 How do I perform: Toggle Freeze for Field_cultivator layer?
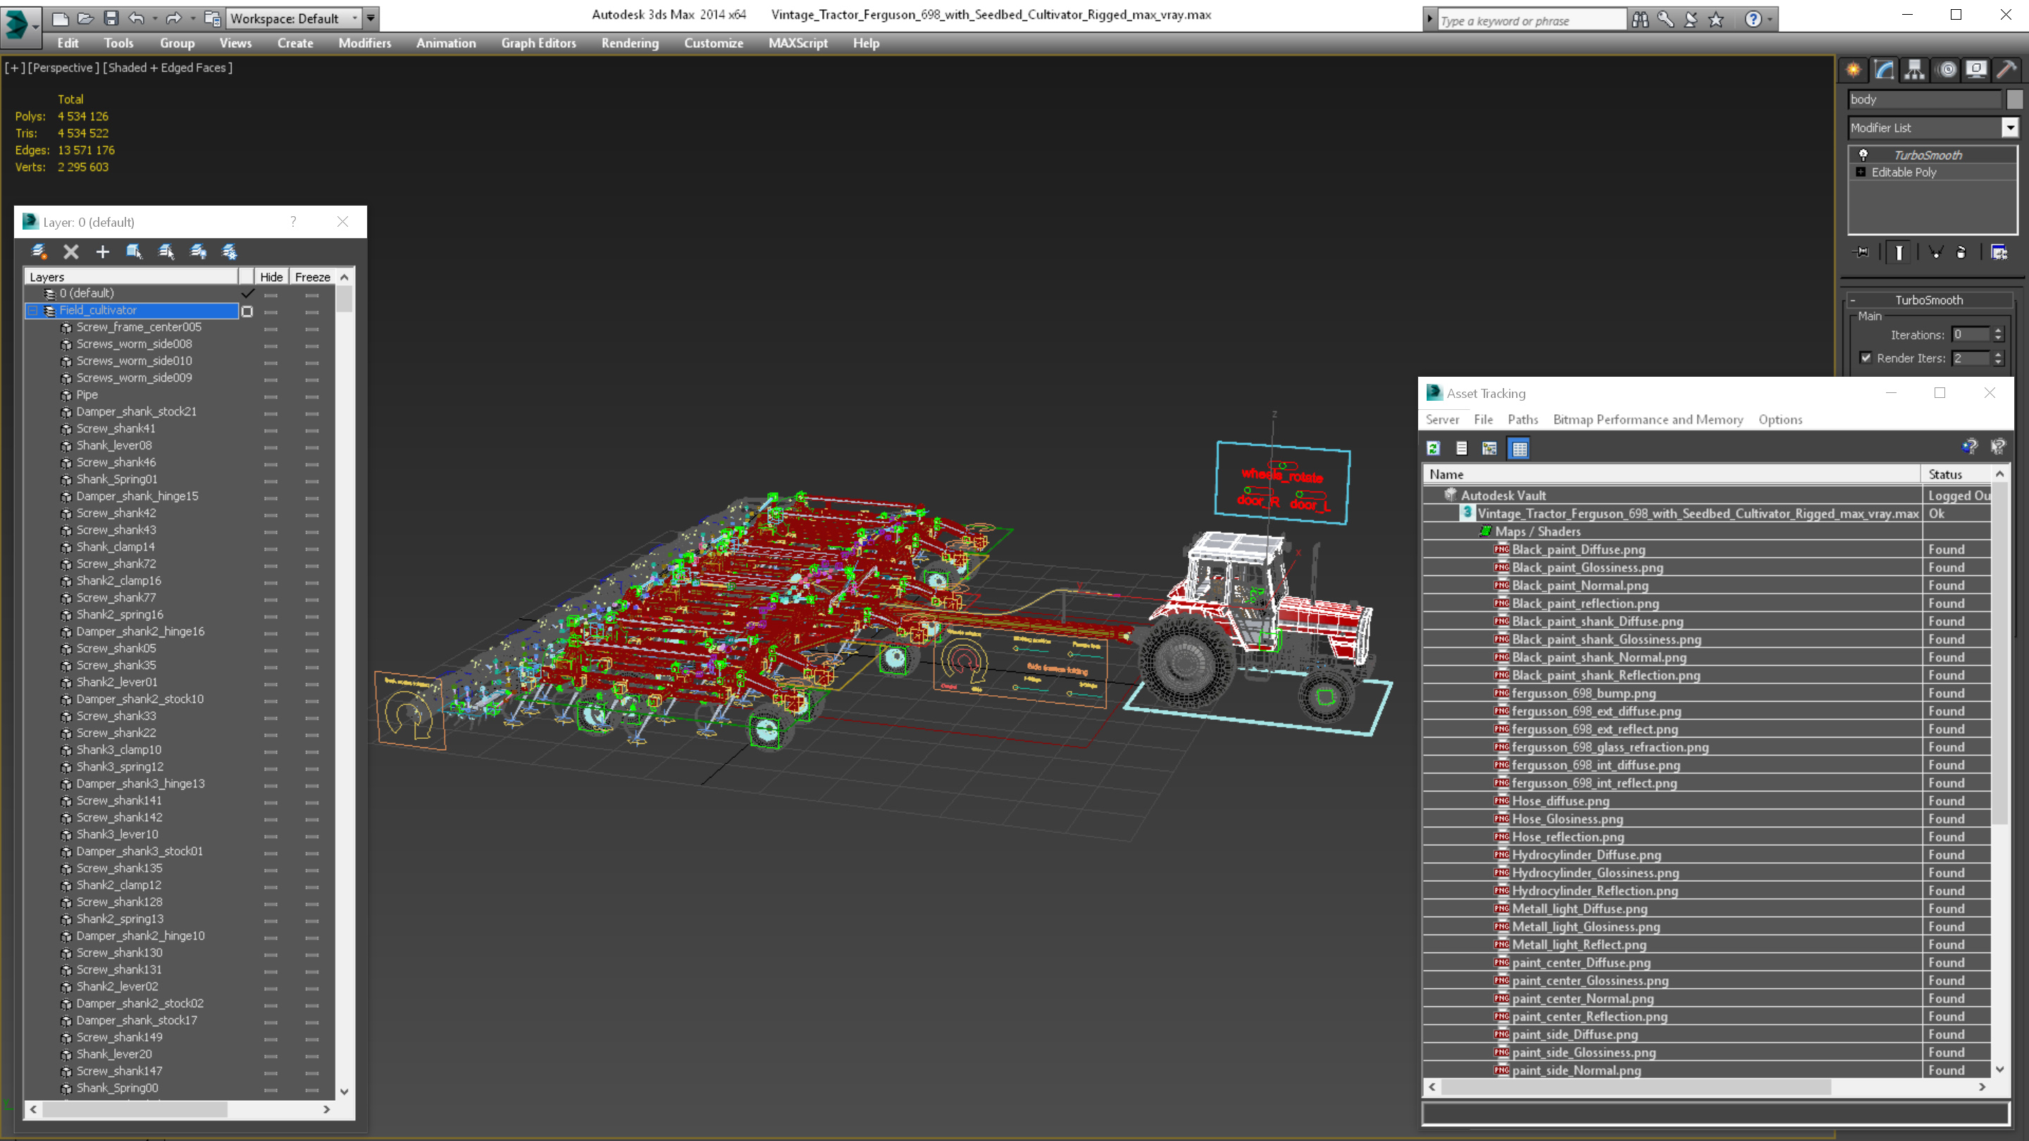pyautogui.click(x=312, y=312)
